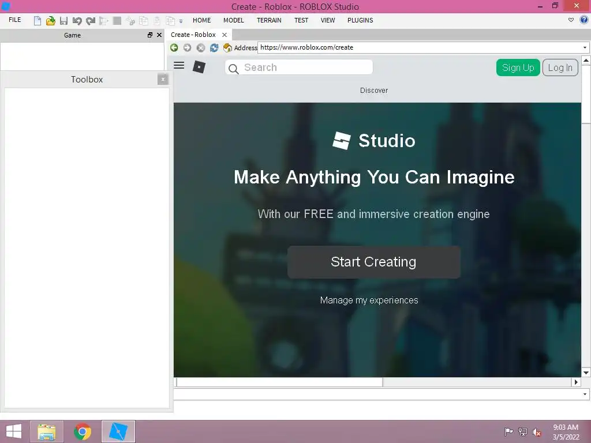
Task: Go to the browser home page icon
Action: [x=227, y=47]
